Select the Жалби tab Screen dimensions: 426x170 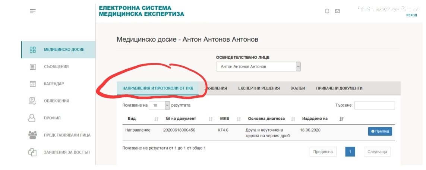pos(298,88)
